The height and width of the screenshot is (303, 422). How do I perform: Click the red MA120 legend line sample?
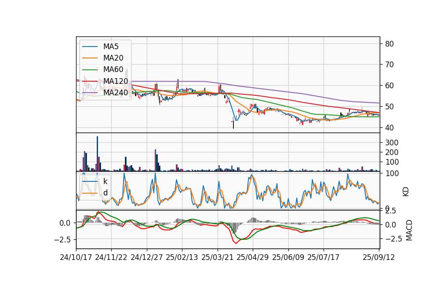tap(90, 81)
